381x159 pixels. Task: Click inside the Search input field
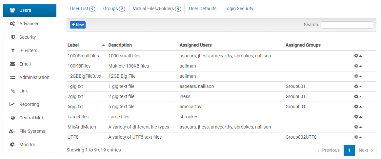point(347,25)
